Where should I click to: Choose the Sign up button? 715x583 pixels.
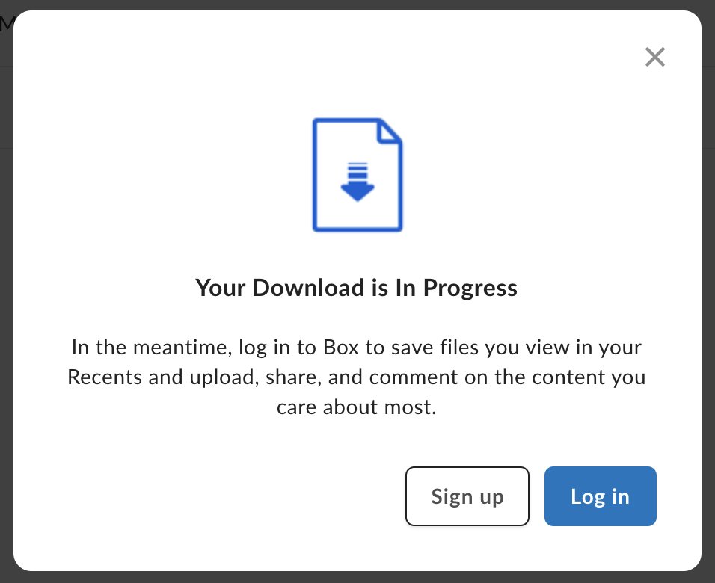coord(467,496)
